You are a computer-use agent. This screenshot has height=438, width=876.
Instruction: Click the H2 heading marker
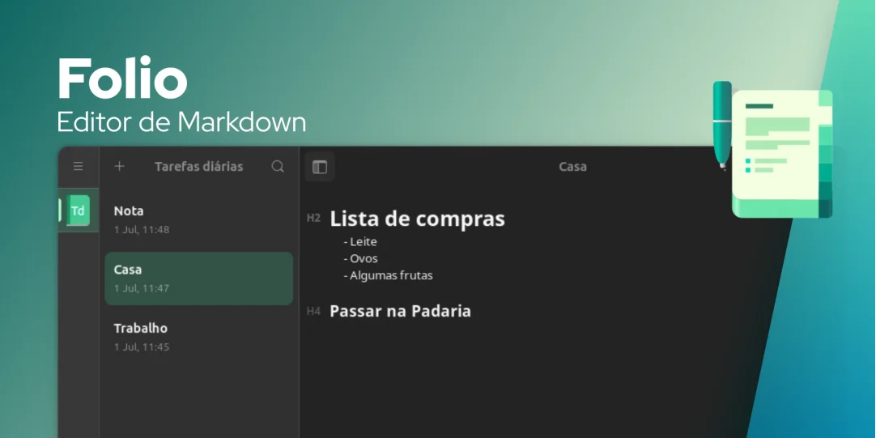point(313,218)
